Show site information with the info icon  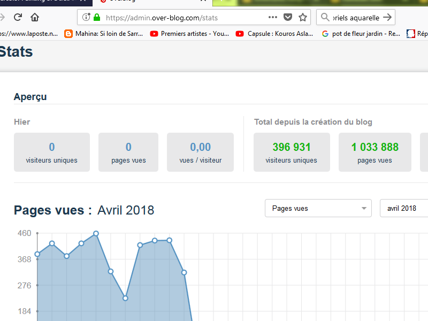pyautogui.click(x=86, y=18)
